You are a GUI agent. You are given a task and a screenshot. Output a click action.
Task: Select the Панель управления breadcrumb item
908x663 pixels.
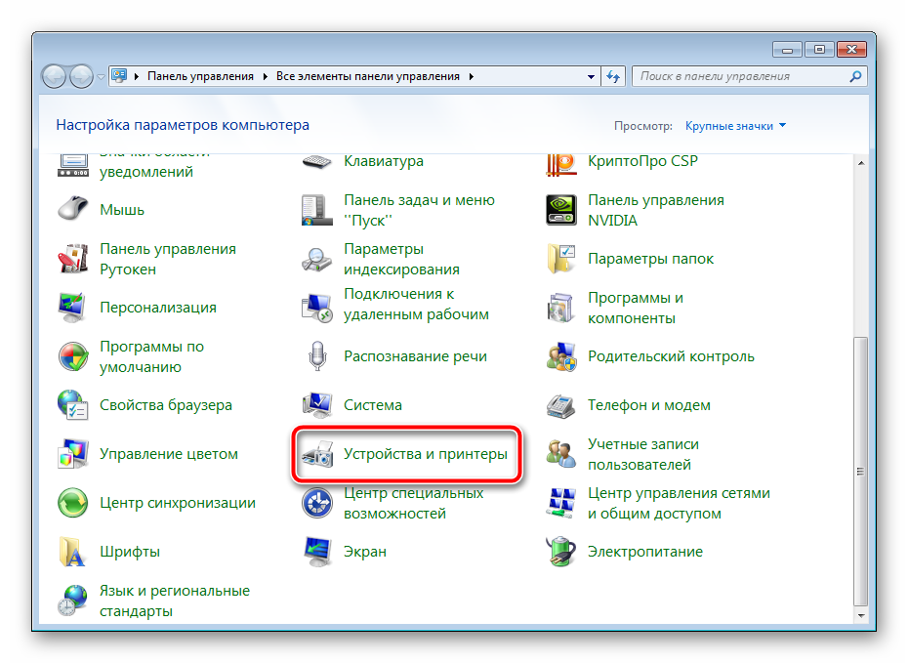199,76
